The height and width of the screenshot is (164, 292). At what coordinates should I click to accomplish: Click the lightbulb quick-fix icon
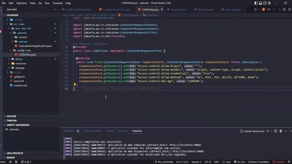click(75, 85)
